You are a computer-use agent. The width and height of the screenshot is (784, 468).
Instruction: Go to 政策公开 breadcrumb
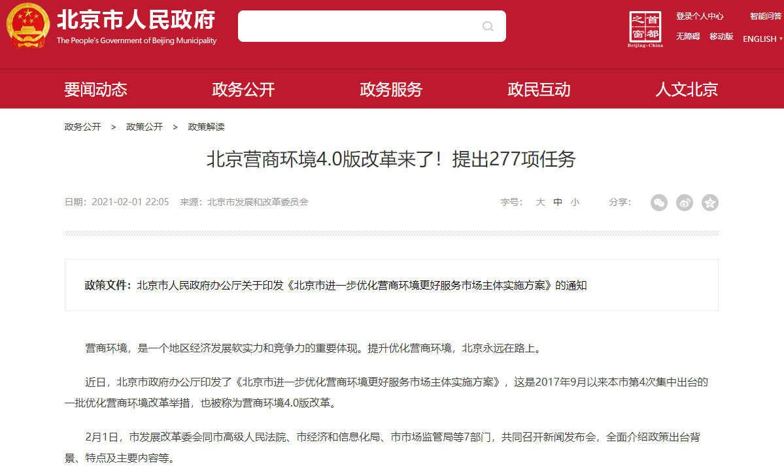(145, 127)
